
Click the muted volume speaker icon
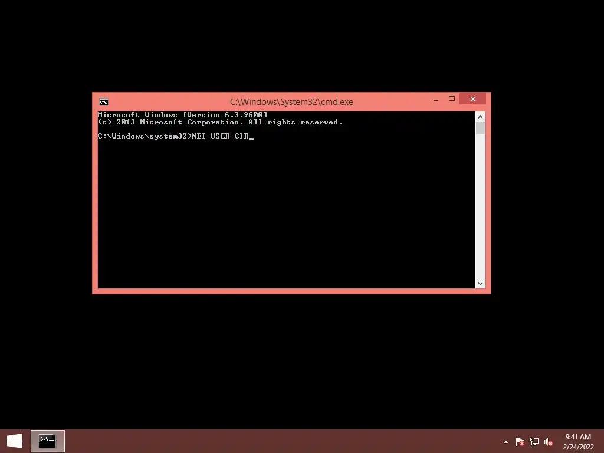[x=549, y=442]
